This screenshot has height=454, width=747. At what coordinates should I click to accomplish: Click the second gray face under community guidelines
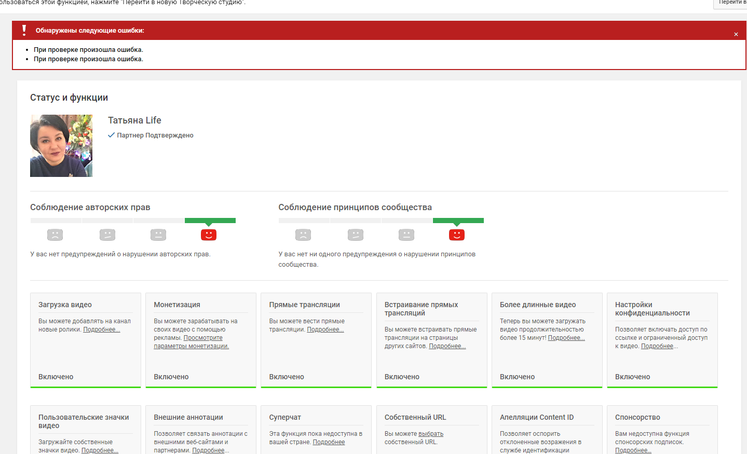point(356,235)
